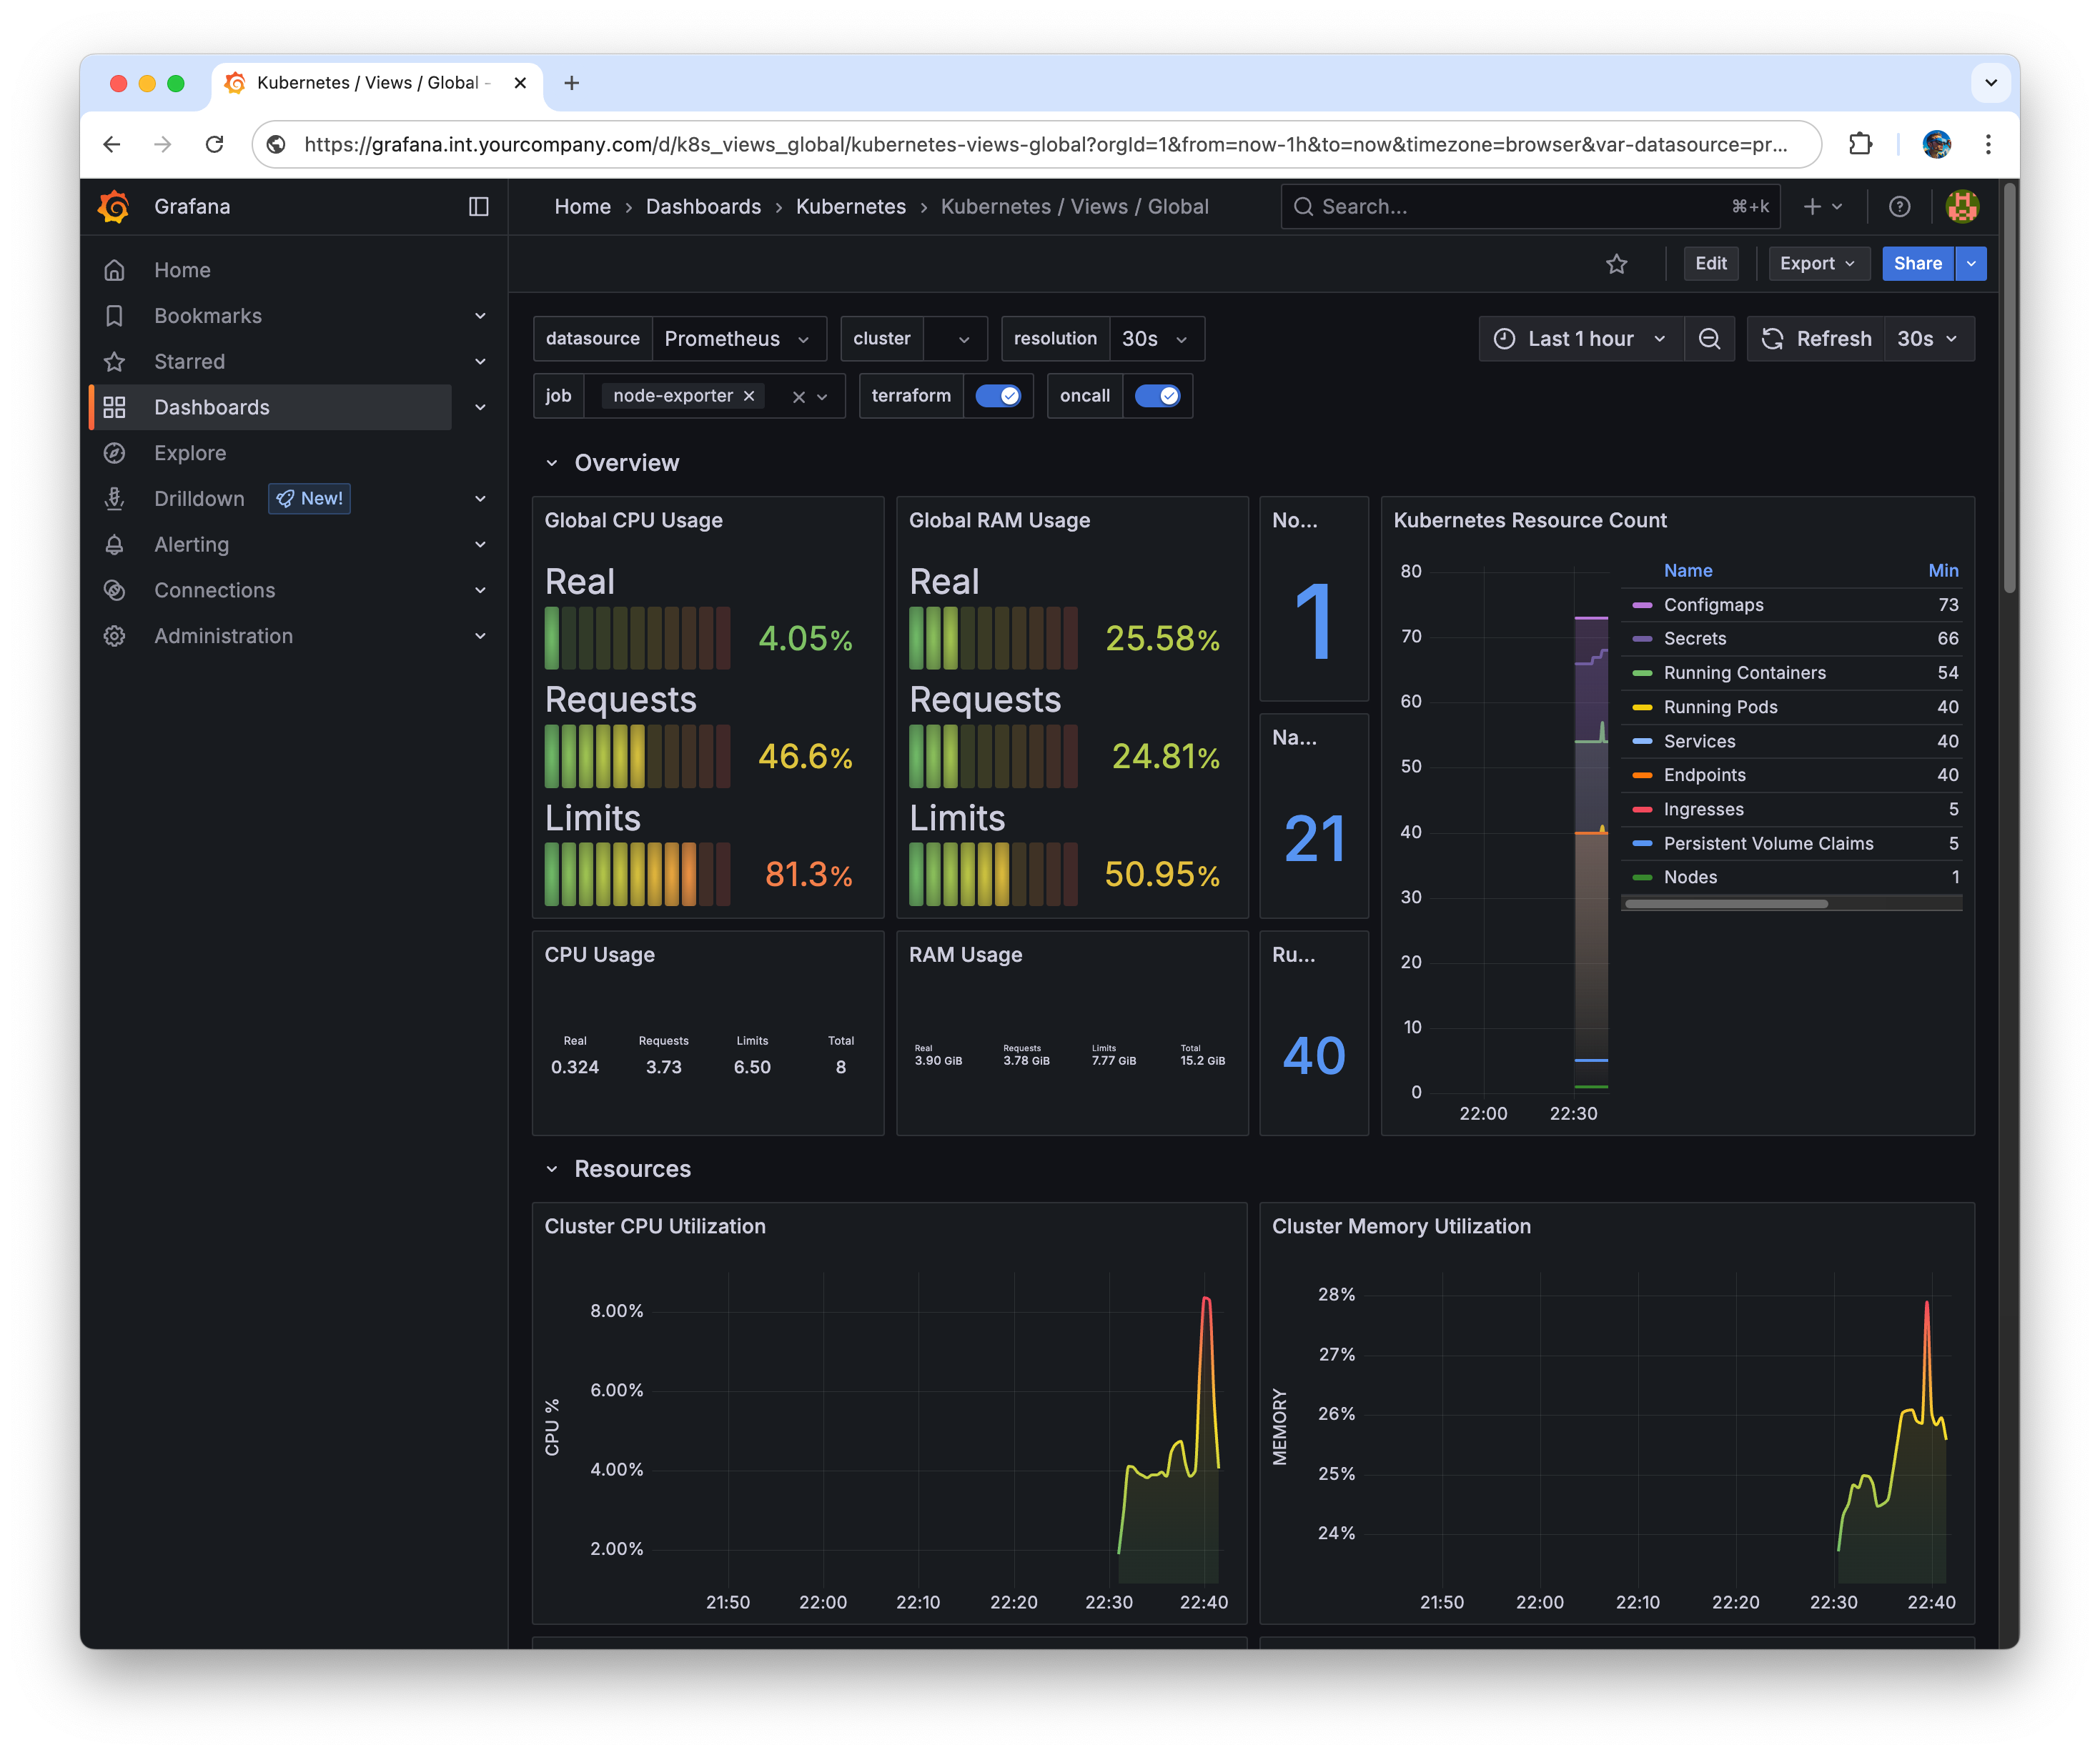This screenshot has width=2100, height=1755.
Task: Open the Administration section
Action: (x=222, y=635)
